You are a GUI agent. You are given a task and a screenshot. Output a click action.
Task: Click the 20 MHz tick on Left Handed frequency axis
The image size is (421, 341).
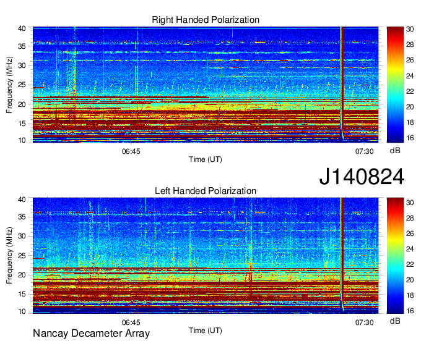[x=22, y=275]
